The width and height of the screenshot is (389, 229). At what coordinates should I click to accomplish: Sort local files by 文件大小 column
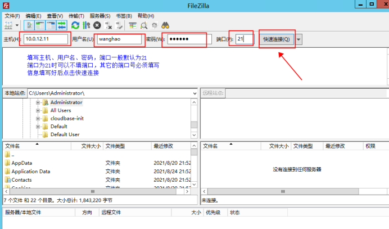click(x=87, y=146)
